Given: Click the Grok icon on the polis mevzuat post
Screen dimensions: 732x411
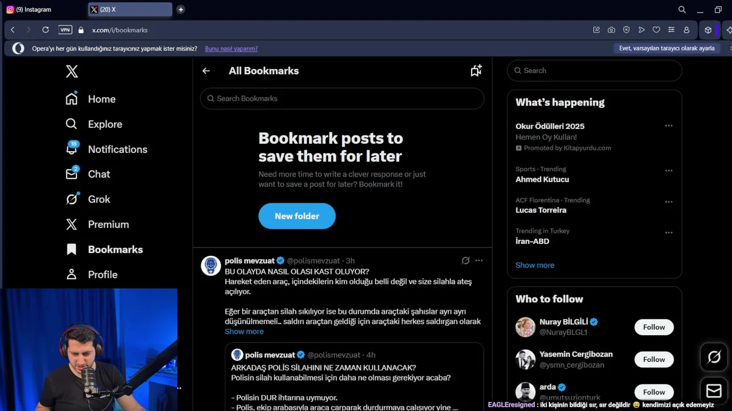Looking at the screenshot, I should pyautogui.click(x=466, y=261).
